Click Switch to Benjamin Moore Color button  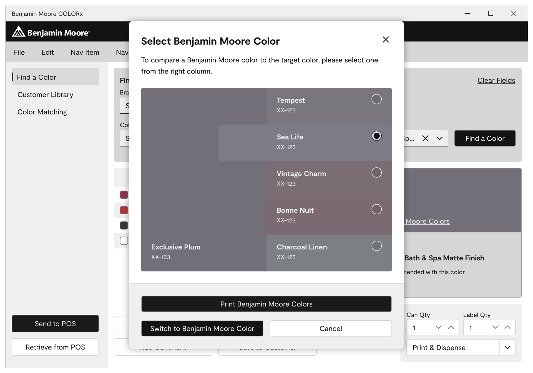[202, 329]
